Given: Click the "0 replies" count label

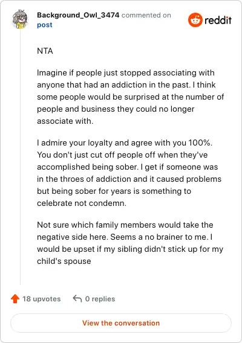Looking at the screenshot, I should coord(100,299).
